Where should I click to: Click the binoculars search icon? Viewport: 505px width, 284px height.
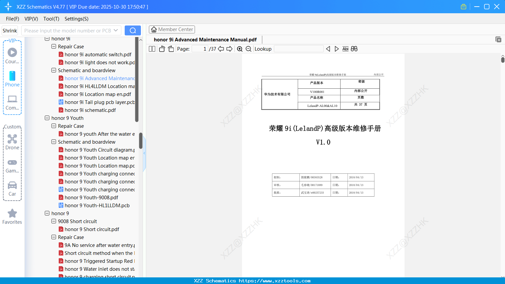click(x=354, y=49)
